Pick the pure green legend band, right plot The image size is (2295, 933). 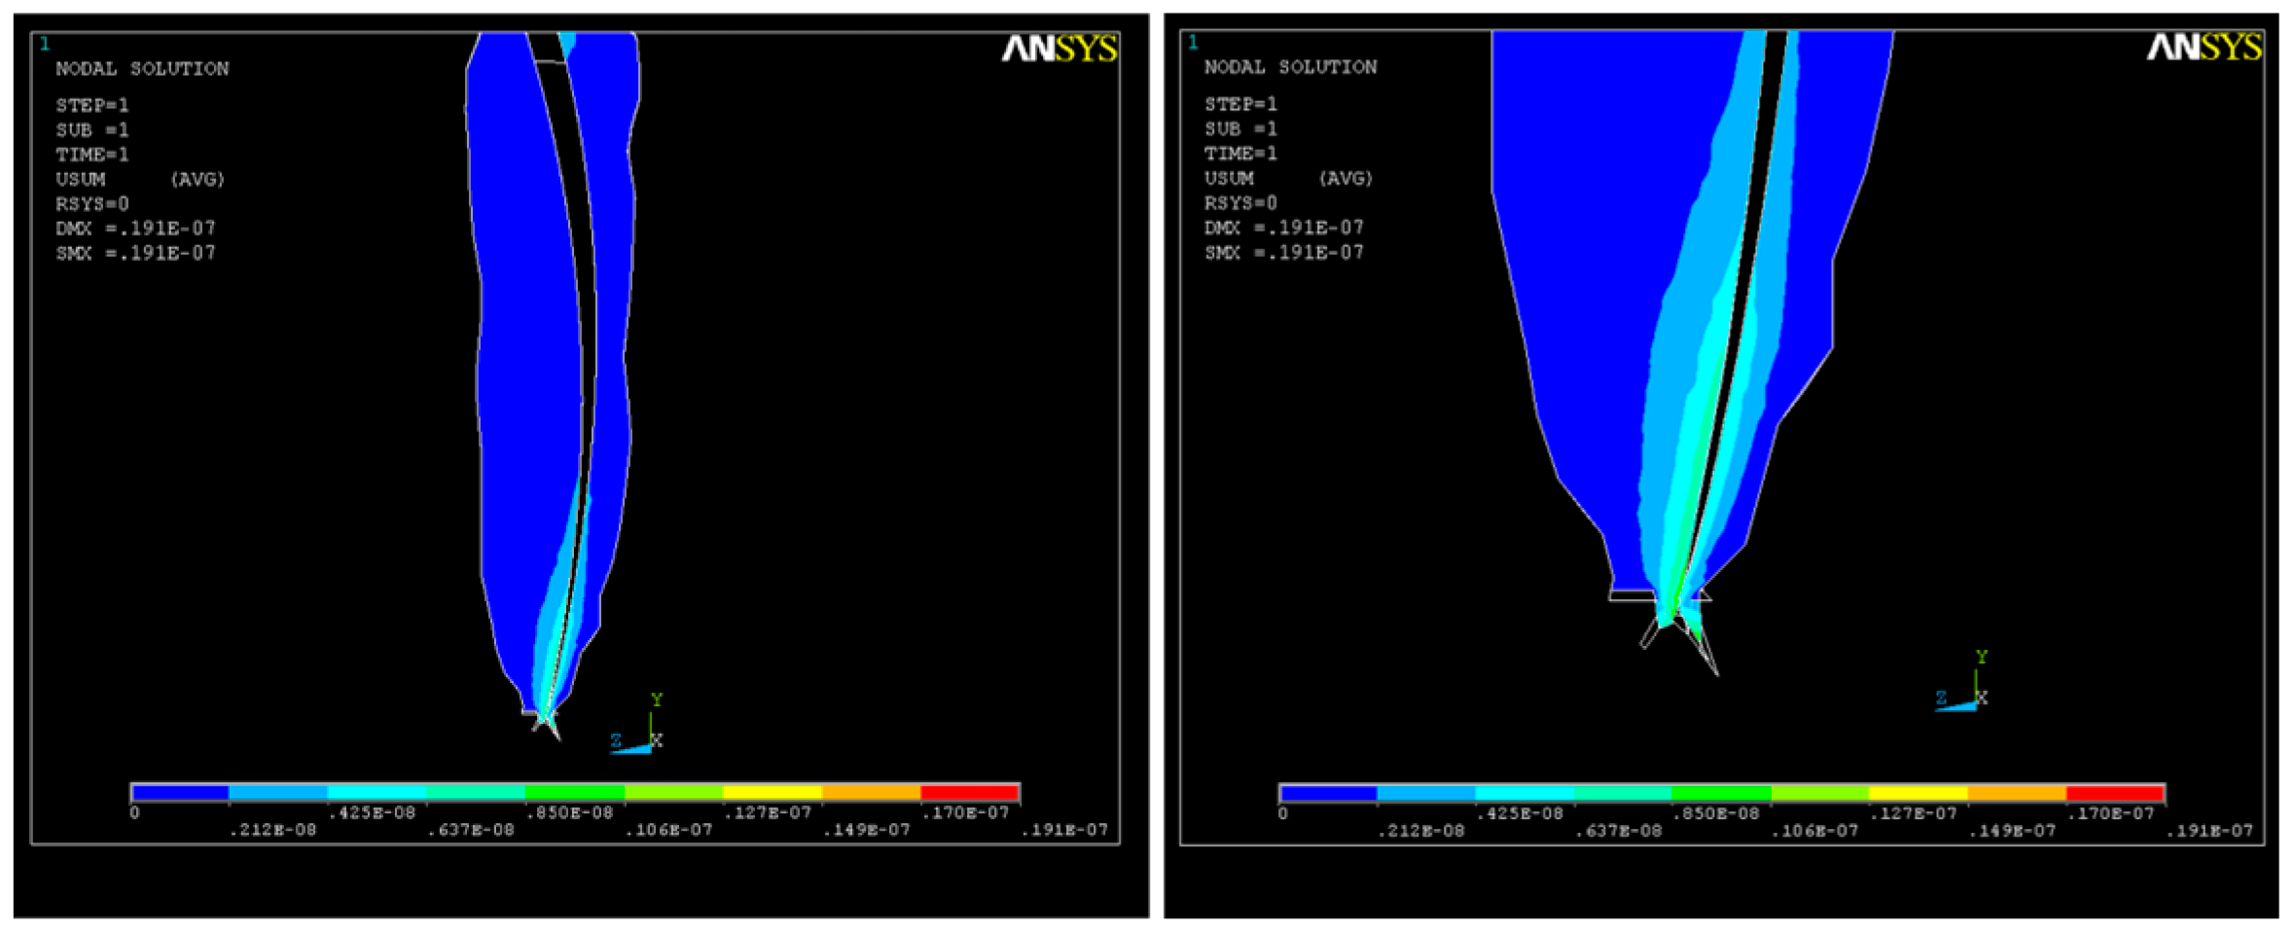click(x=1722, y=794)
